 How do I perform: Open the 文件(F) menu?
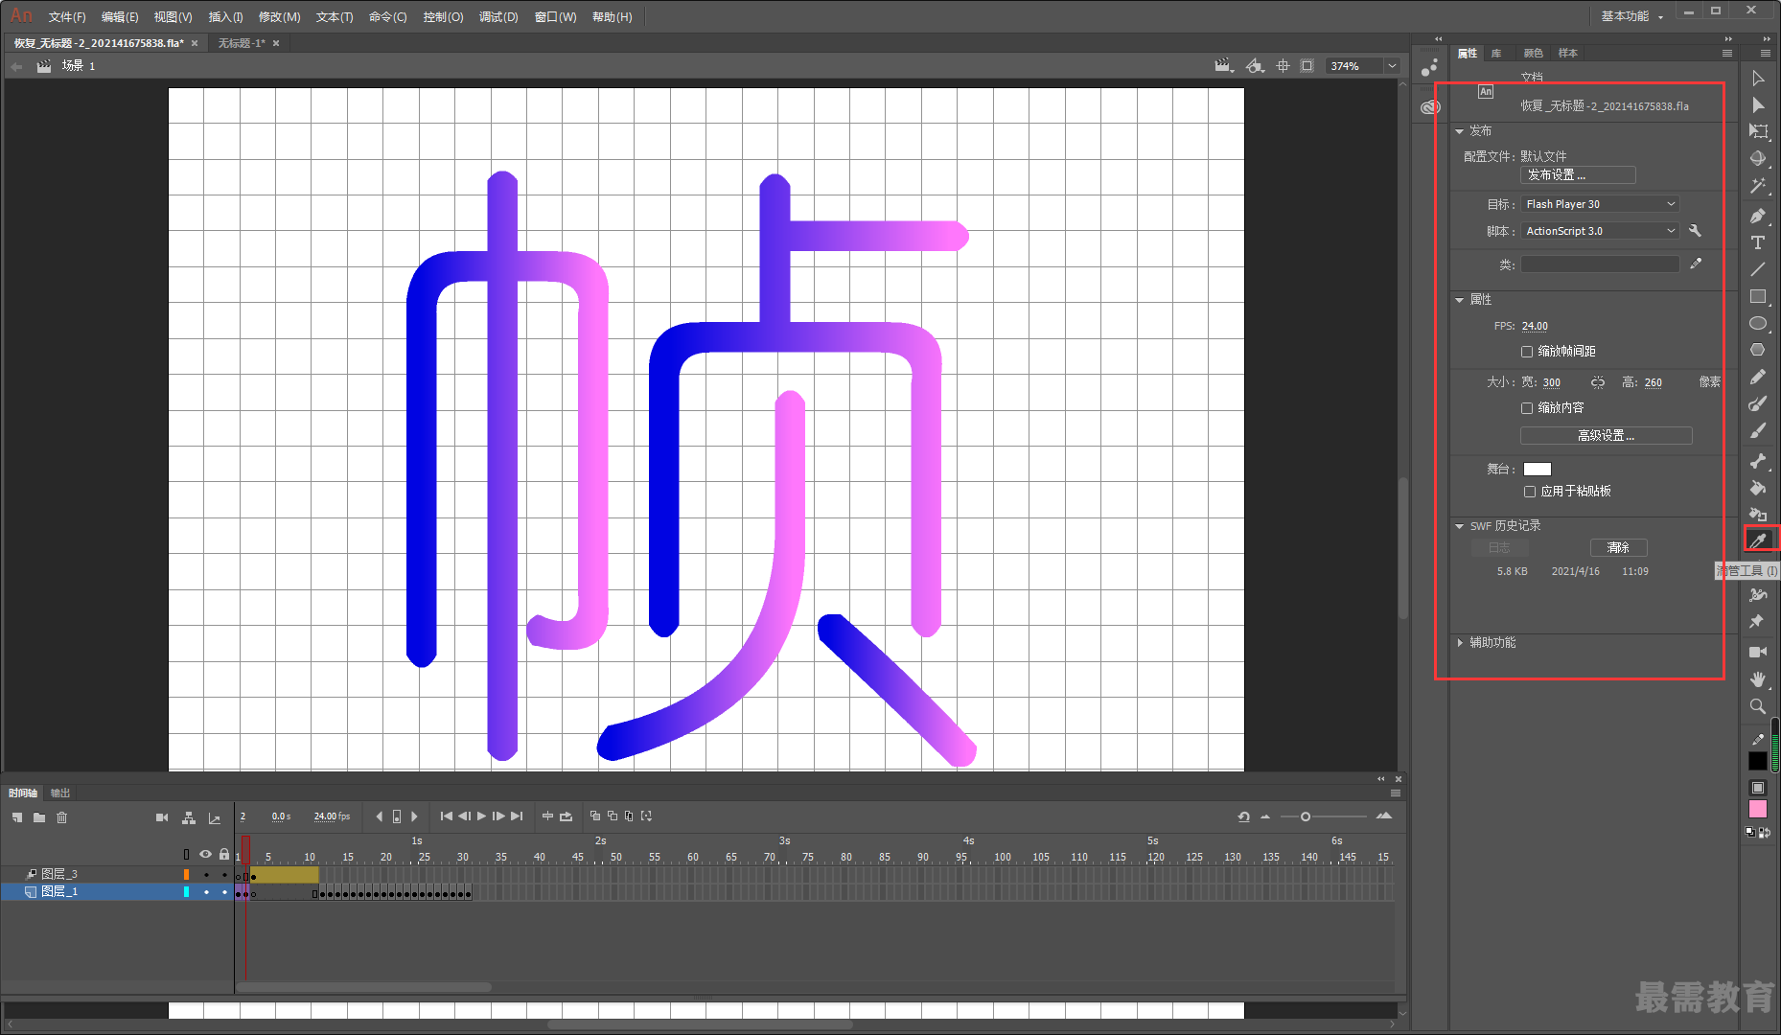point(67,17)
